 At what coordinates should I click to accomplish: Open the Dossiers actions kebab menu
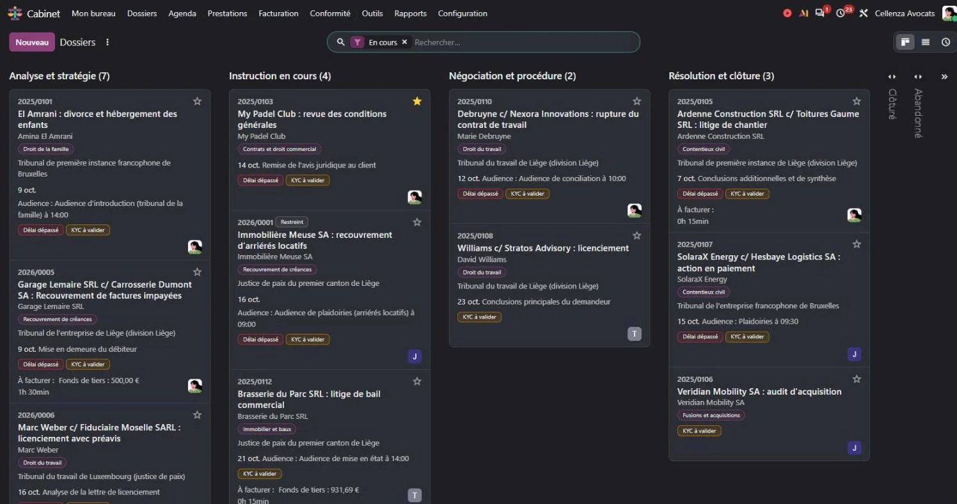click(x=107, y=42)
